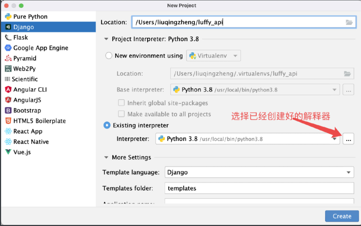Collapse the More Settings section
This screenshot has width=361, height=226.
click(106, 158)
